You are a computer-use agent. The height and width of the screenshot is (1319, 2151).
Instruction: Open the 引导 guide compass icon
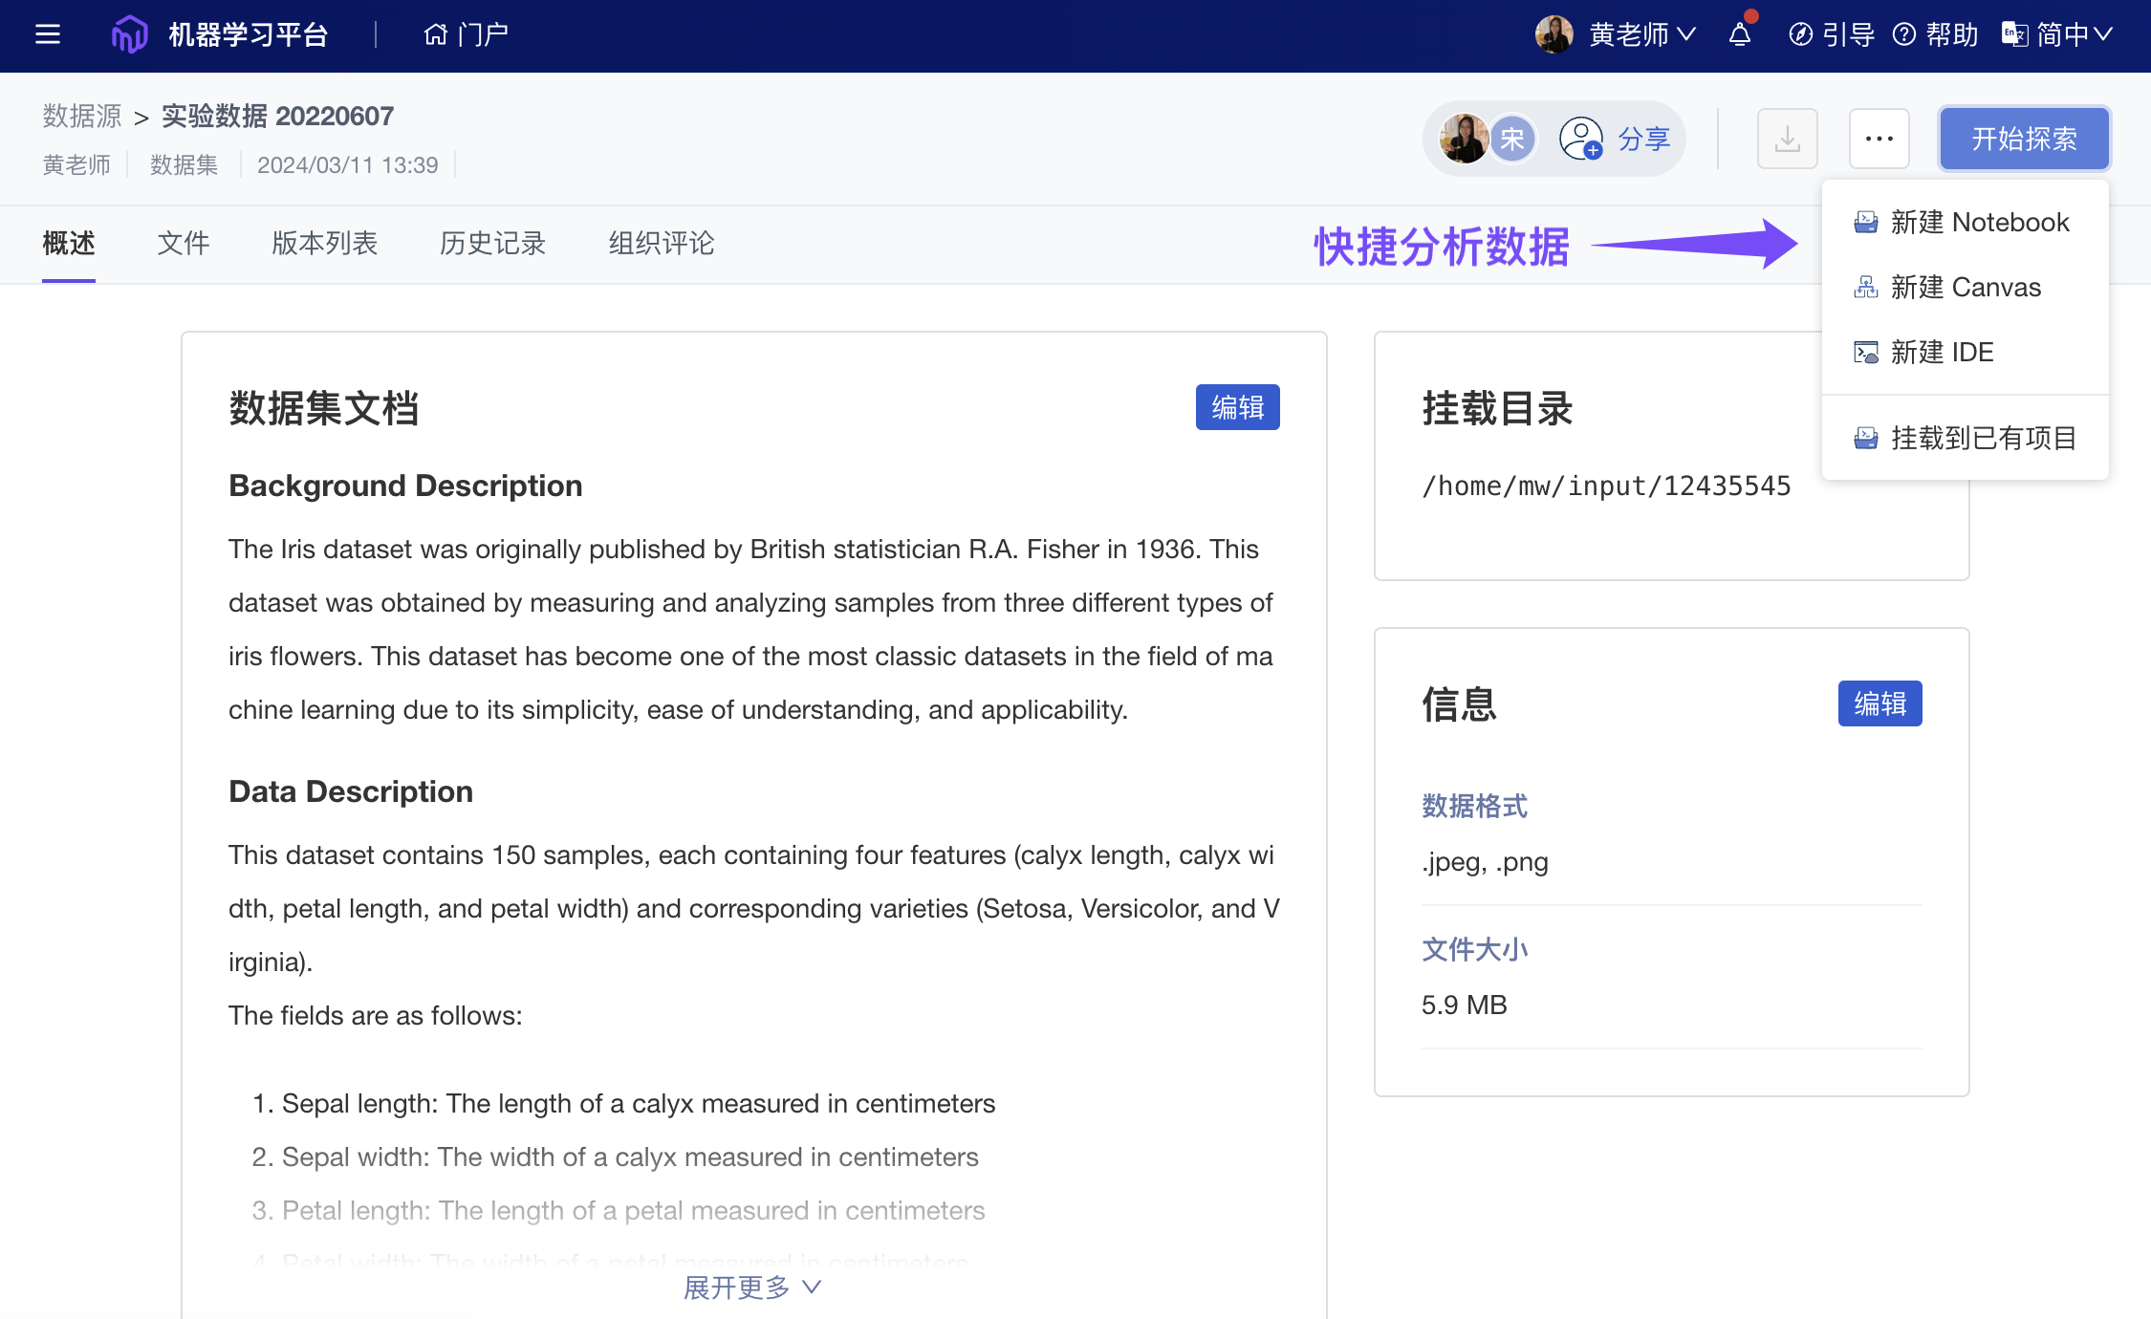1801,34
